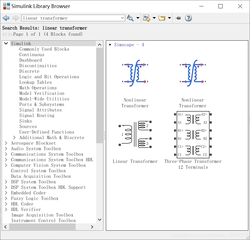Viewport: 250px width, 240px height.
Task: Select Commonly Used Blocks library
Action: (x=44, y=49)
